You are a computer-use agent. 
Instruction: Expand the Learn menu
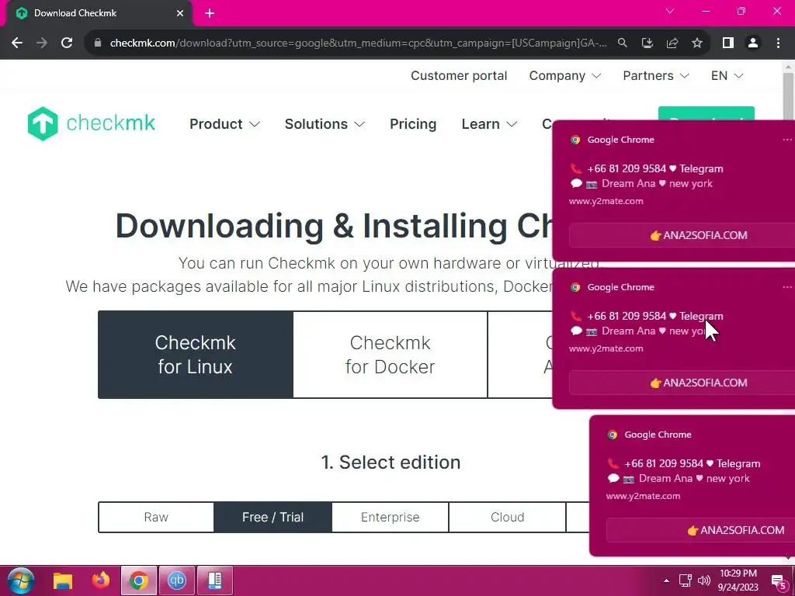(489, 124)
